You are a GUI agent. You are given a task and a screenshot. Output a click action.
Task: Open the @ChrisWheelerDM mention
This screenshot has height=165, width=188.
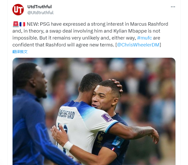click(138, 45)
